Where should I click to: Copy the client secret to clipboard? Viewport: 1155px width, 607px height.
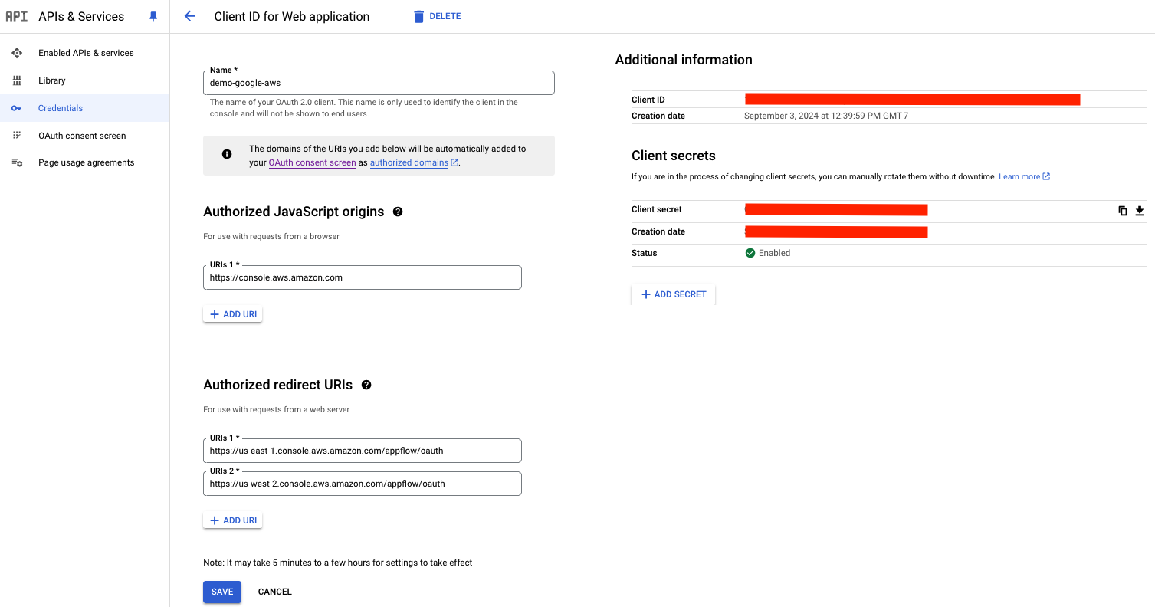pyautogui.click(x=1123, y=211)
